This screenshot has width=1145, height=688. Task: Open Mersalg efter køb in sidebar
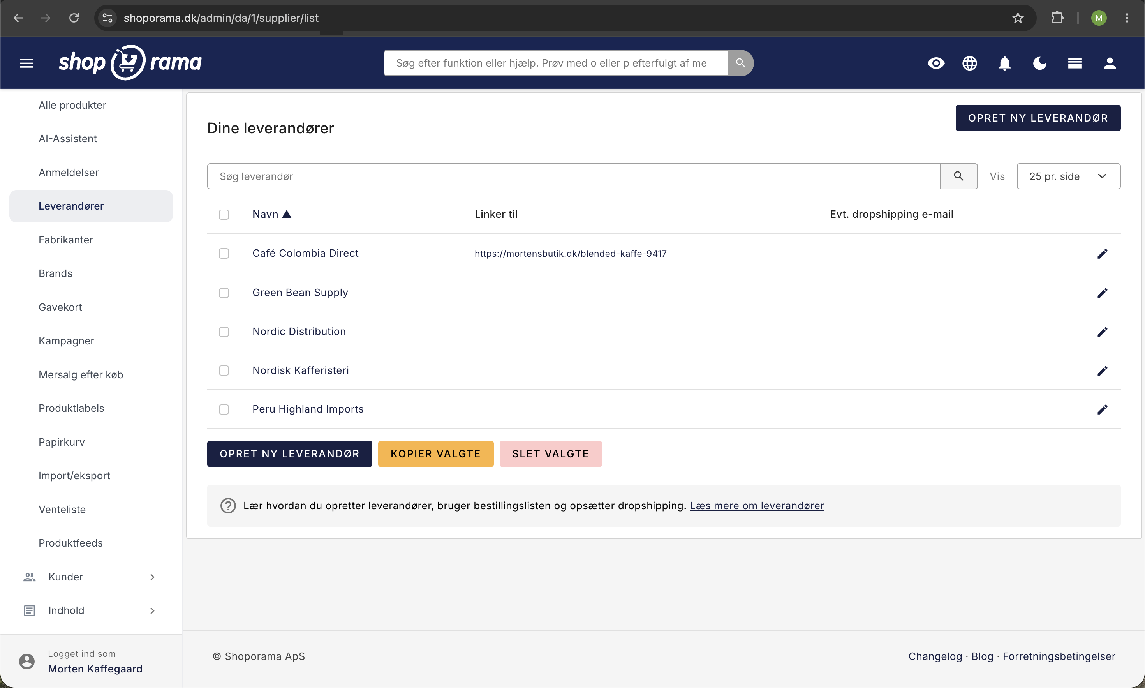coord(81,375)
